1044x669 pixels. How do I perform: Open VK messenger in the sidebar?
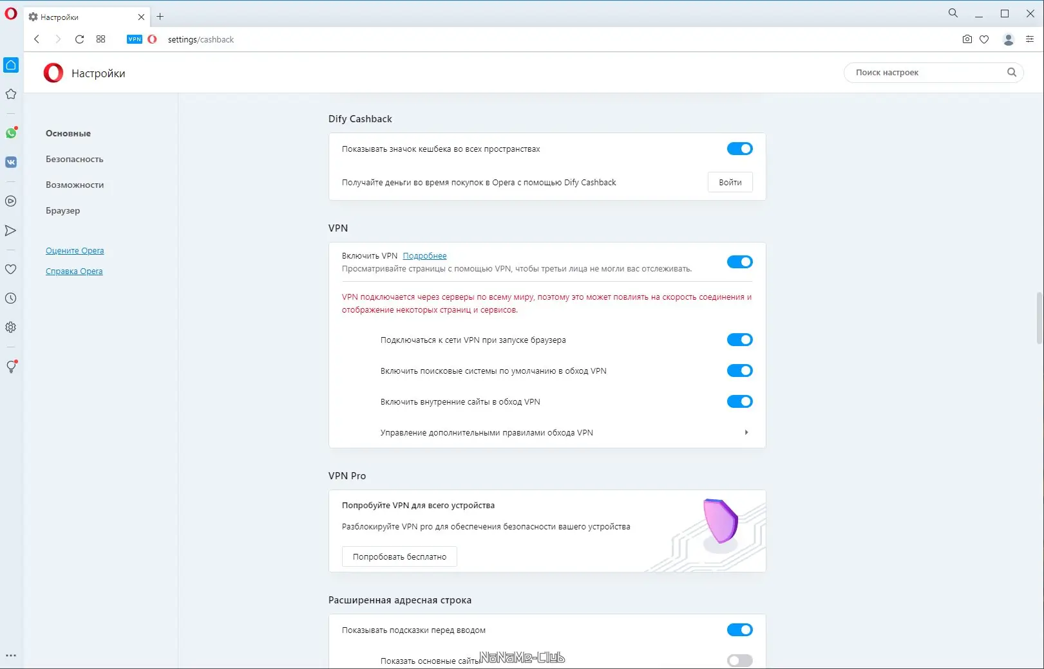point(11,162)
